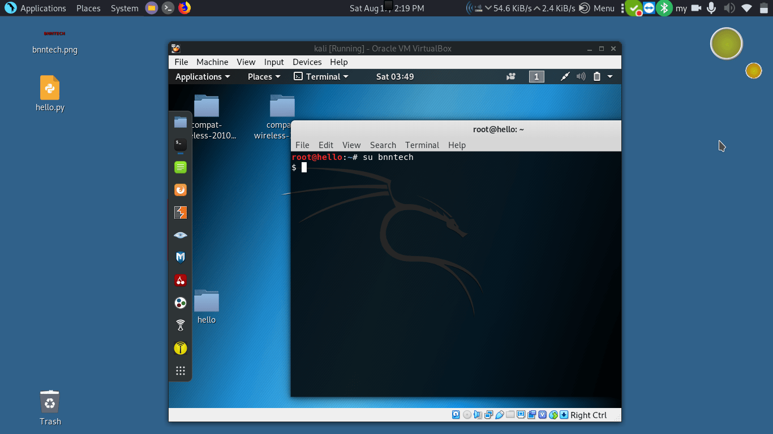
Task: Open the Files folder icon in dock
Action: click(181, 122)
